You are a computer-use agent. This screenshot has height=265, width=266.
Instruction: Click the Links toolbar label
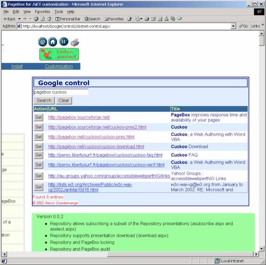coord(256,26)
